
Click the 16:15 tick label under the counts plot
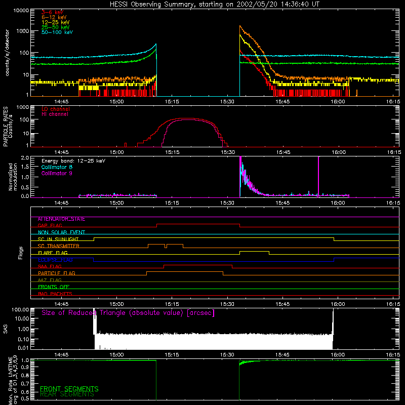pyautogui.click(x=393, y=102)
